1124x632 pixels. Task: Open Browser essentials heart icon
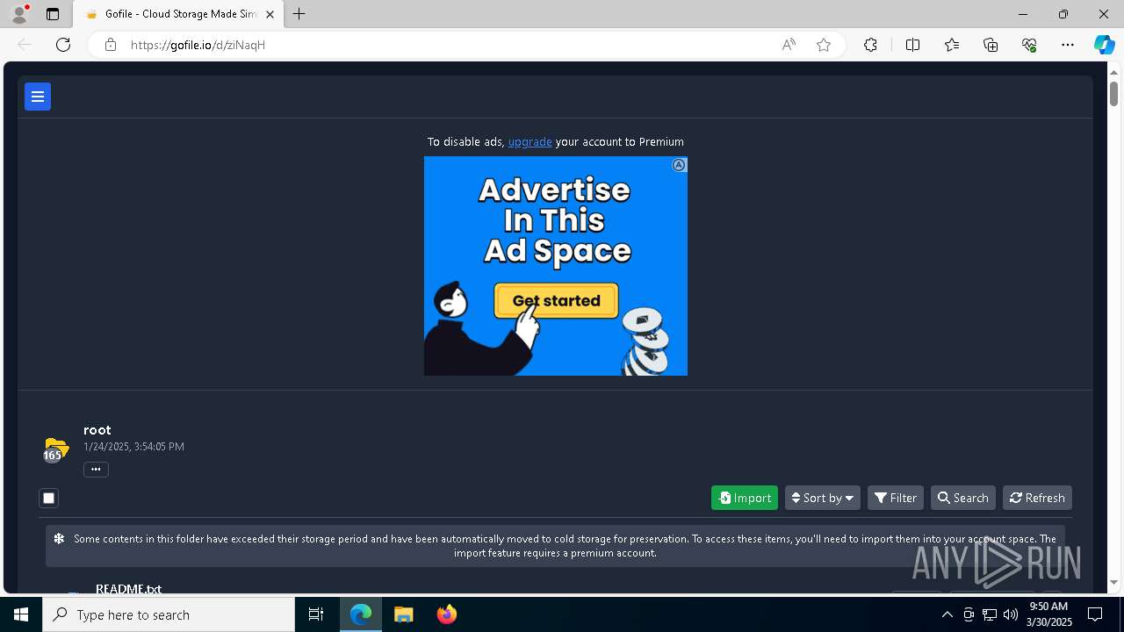click(x=1029, y=45)
